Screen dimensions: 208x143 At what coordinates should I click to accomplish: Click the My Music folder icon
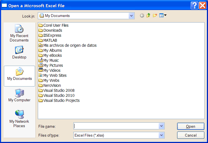[41, 60]
